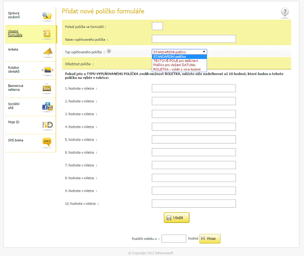This screenshot has height=256, width=304.
Task: Open help via the question mark bubble
Action: (x=285, y=12)
